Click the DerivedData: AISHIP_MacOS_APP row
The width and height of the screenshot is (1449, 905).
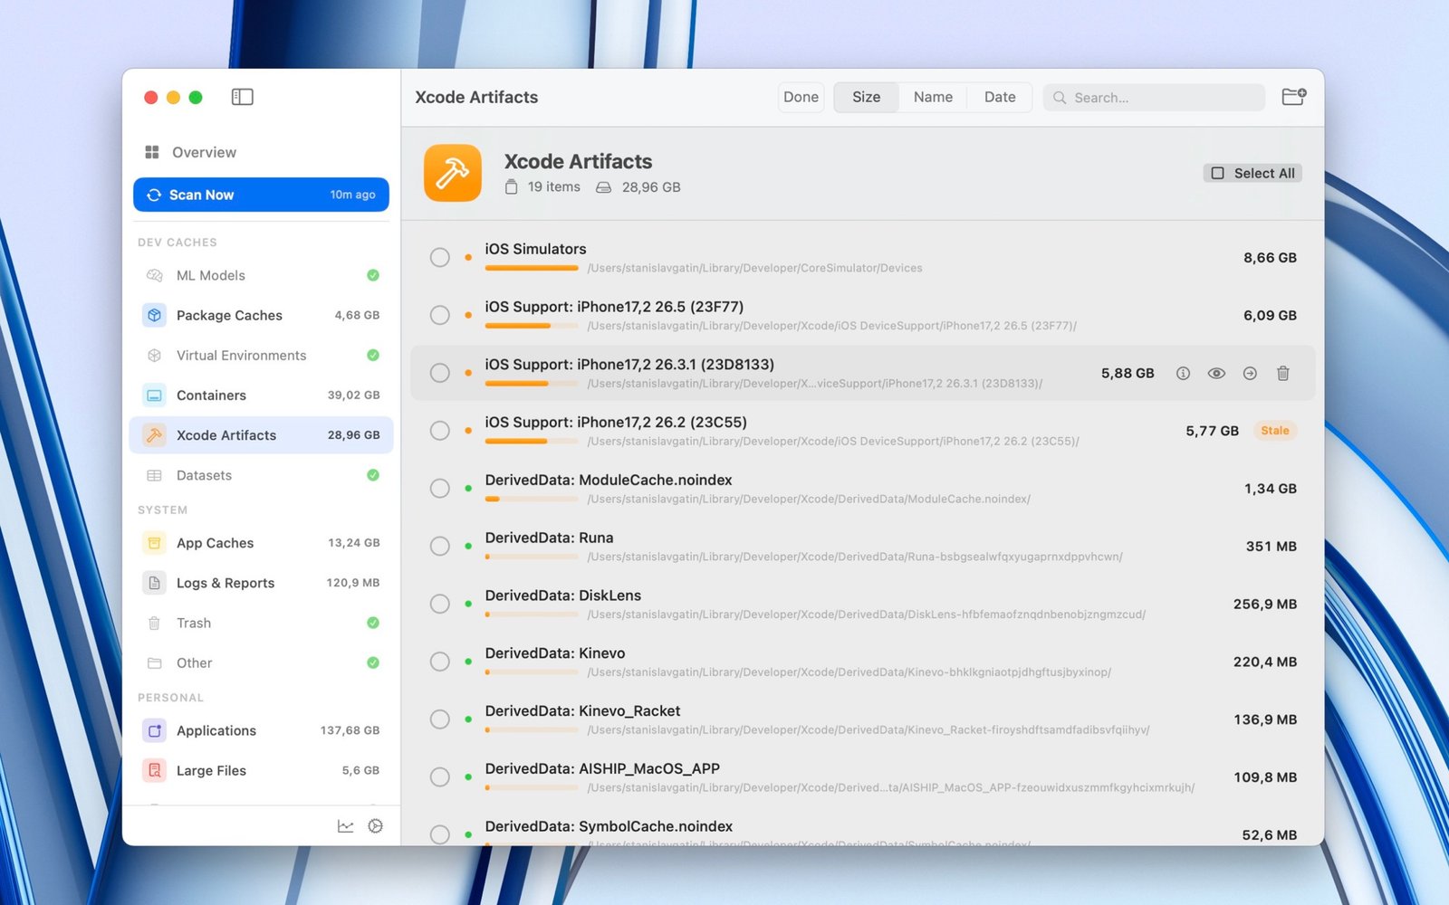pyautogui.click(x=862, y=777)
